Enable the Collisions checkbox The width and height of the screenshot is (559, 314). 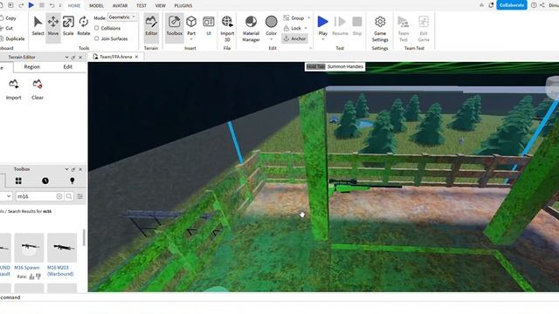97,28
